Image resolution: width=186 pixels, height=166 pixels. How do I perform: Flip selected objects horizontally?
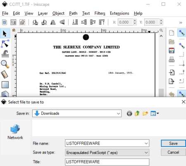[x=53, y=22]
